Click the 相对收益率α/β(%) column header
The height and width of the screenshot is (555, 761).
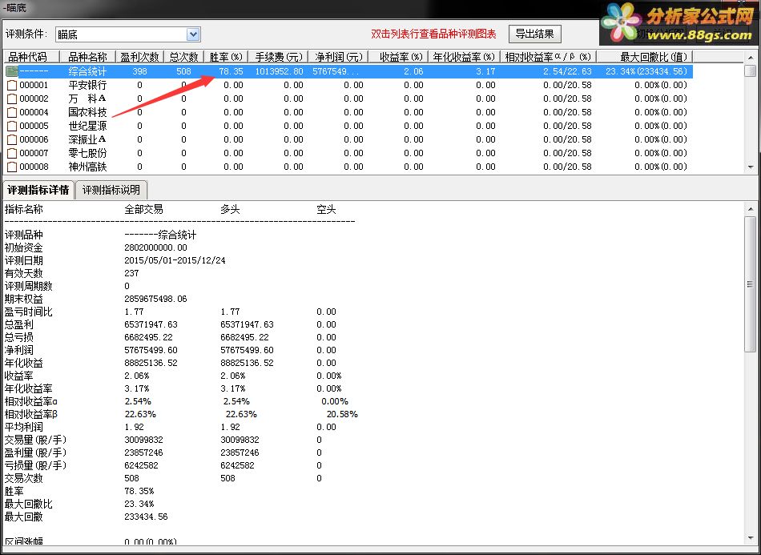coord(549,57)
